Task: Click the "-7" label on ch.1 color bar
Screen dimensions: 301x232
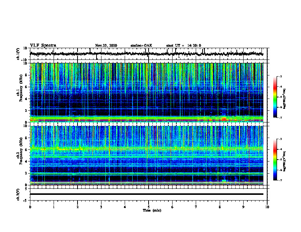Action: [x=280, y=118]
